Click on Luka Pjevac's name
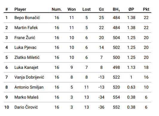Screen dimensions: 159x116 pos(25,47)
